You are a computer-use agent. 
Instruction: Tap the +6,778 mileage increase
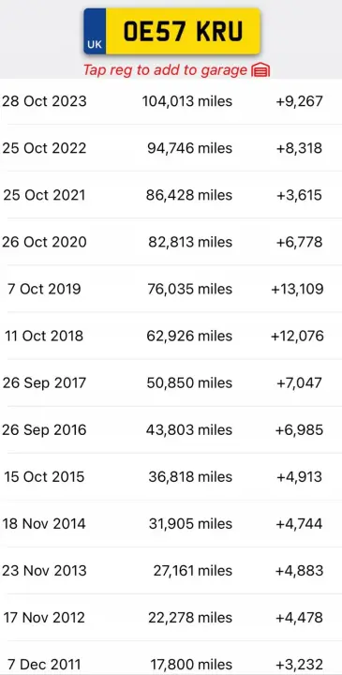point(299,242)
